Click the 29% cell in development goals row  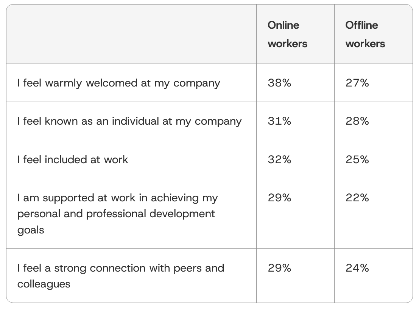(x=279, y=198)
